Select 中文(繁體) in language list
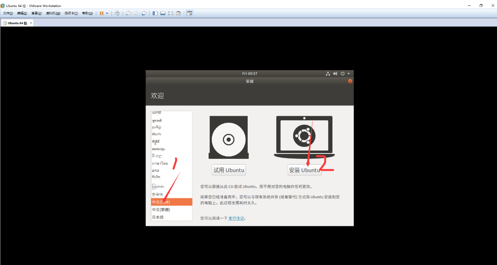The height and width of the screenshot is (265, 497). pyautogui.click(x=172, y=210)
